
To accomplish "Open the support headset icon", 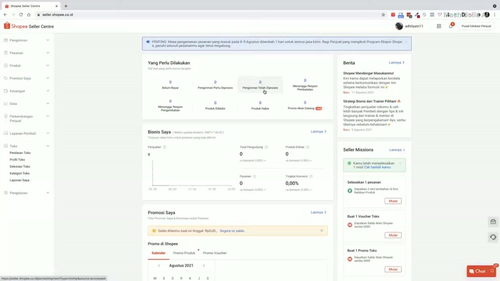I will [x=493, y=237].
